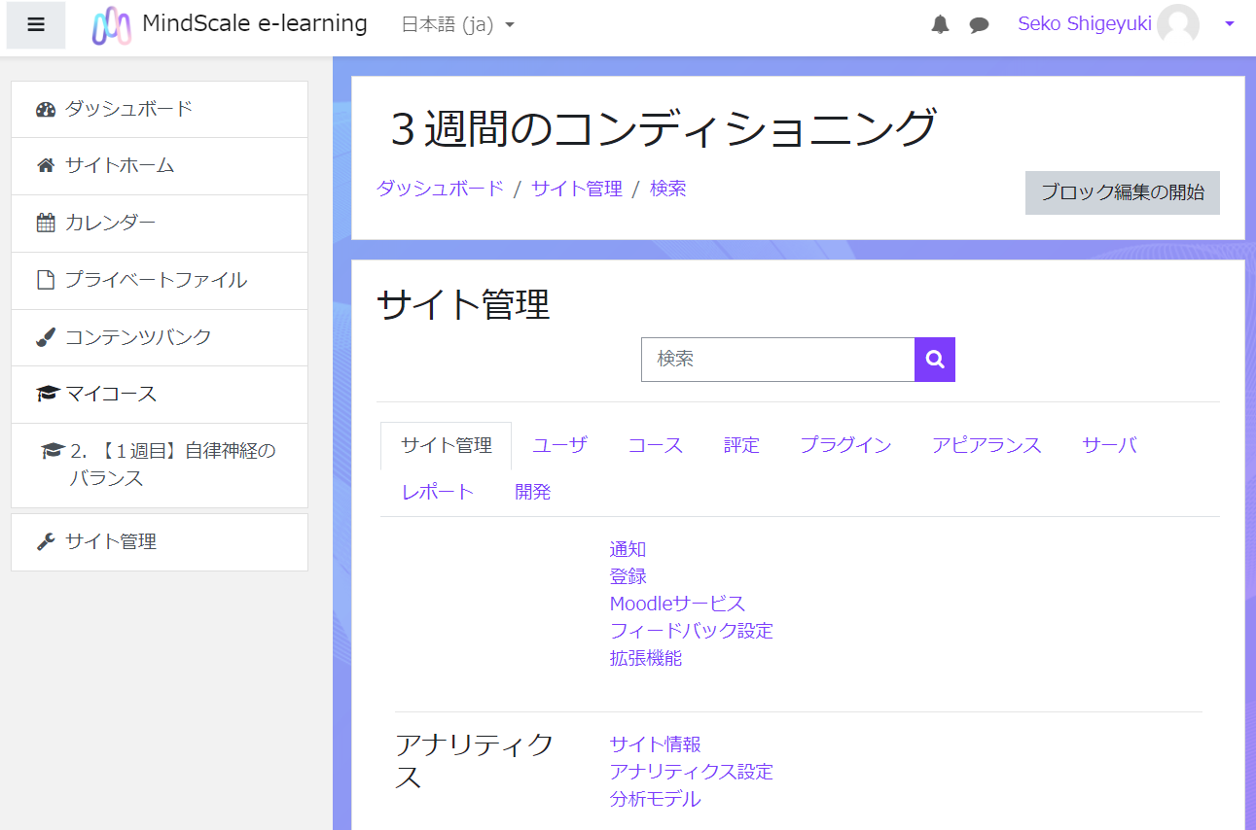Open the notifications bell icon

[x=940, y=25]
